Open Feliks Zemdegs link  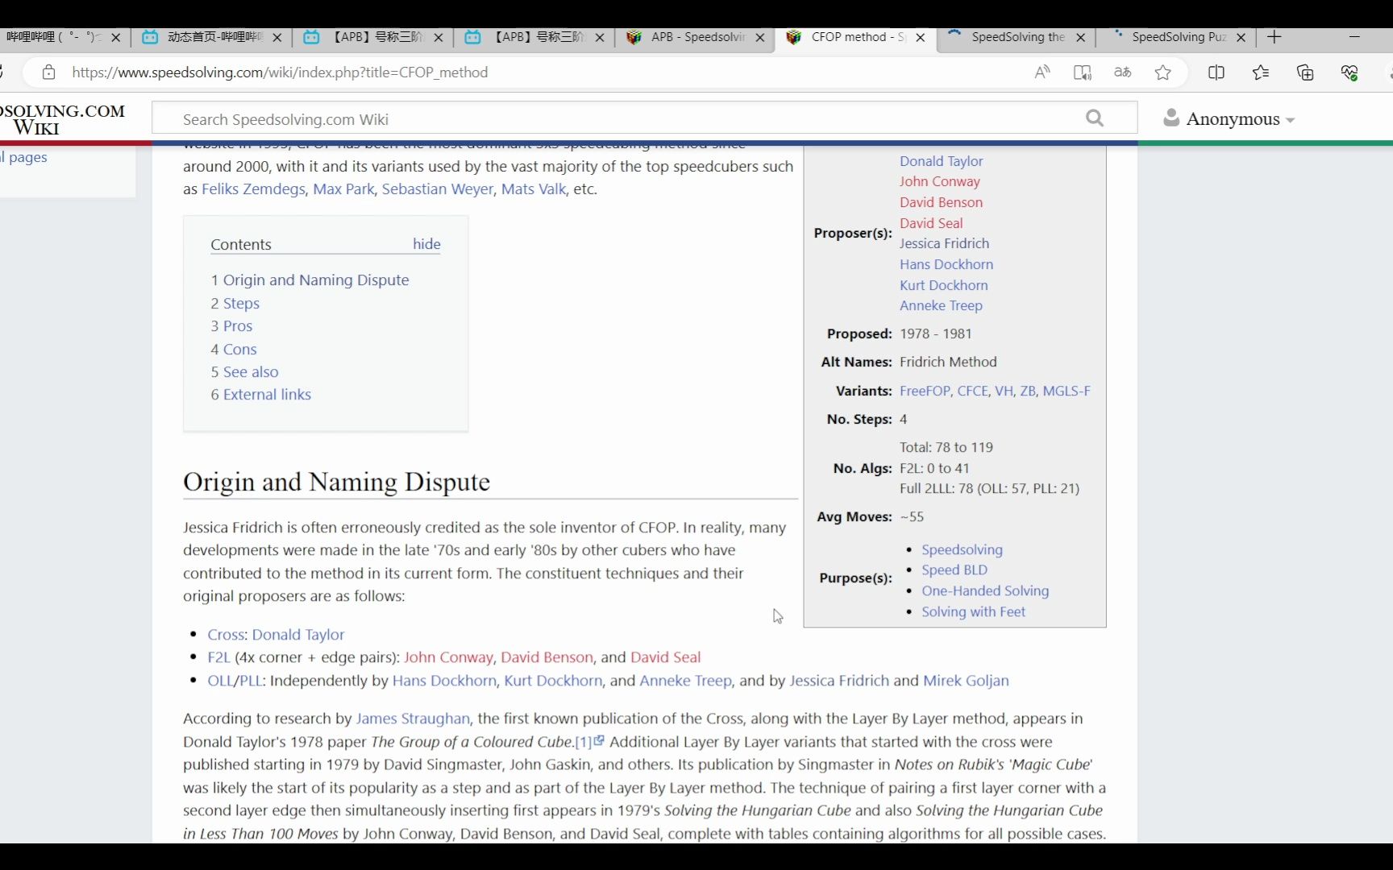(253, 189)
